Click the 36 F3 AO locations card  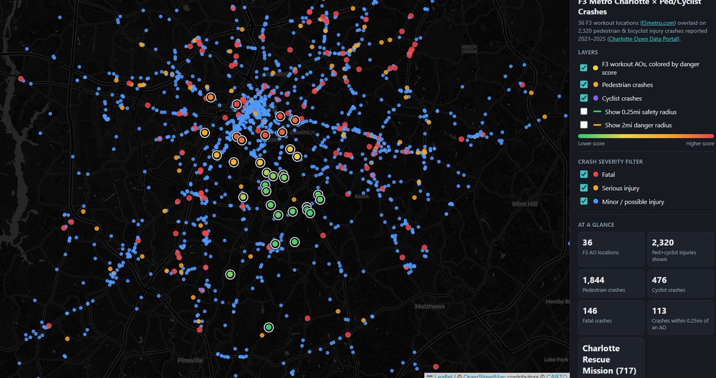pyautogui.click(x=611, y=249)
